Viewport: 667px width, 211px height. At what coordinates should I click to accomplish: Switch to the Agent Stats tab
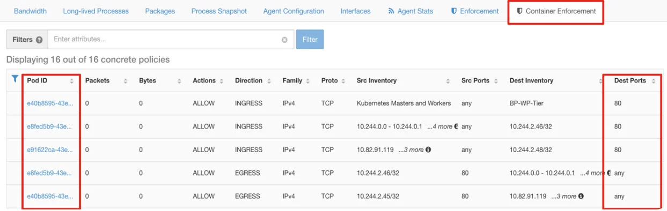coord(411,11)
